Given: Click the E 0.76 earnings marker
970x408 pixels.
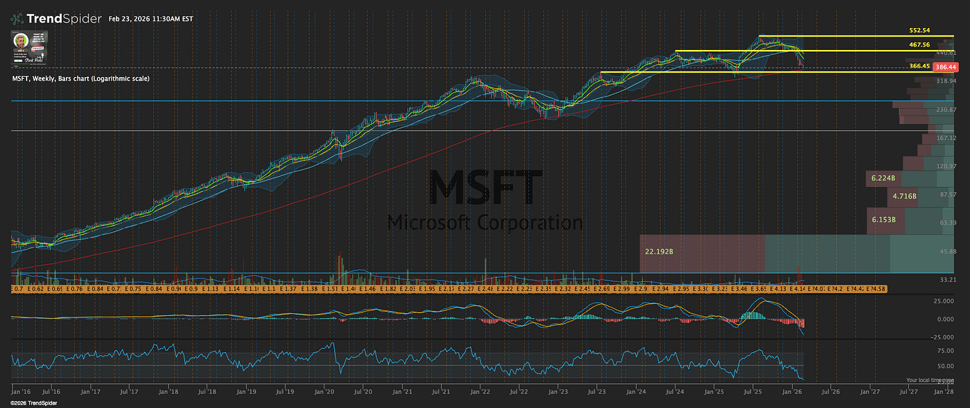Looking at the screenshot, I should pyautogui.click(x=74, y=289).
